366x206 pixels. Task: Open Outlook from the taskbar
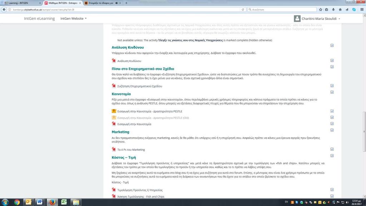(28, 202)
